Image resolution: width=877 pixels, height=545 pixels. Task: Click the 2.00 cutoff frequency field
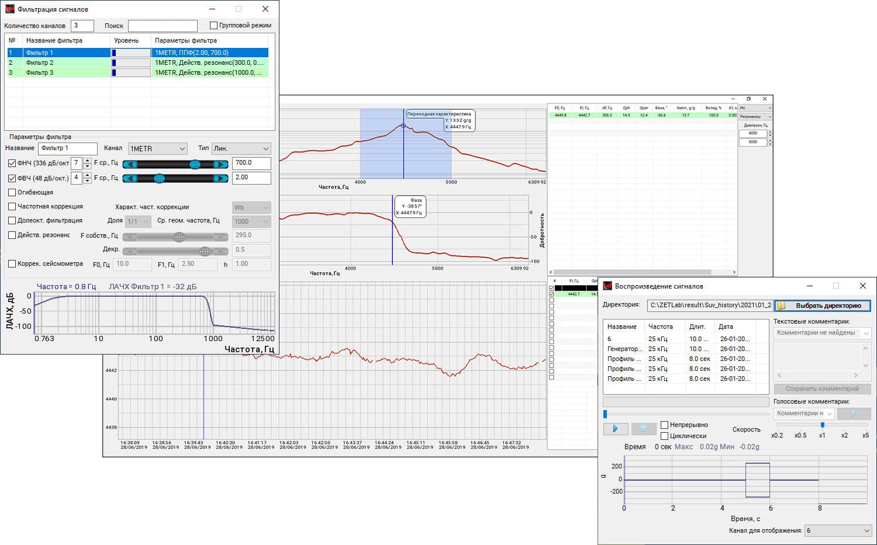coord(251,178)
